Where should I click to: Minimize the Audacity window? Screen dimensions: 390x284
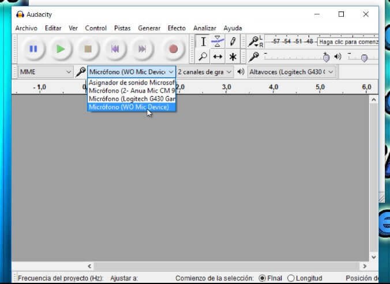tap(317, 14)
